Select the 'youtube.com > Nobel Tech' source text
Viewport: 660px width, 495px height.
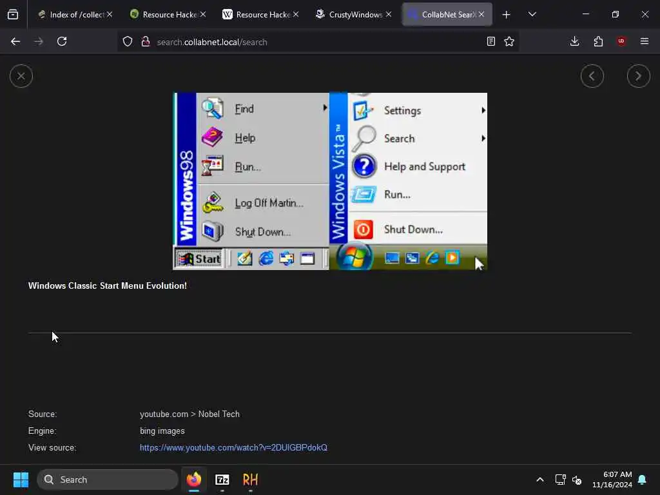189,414
